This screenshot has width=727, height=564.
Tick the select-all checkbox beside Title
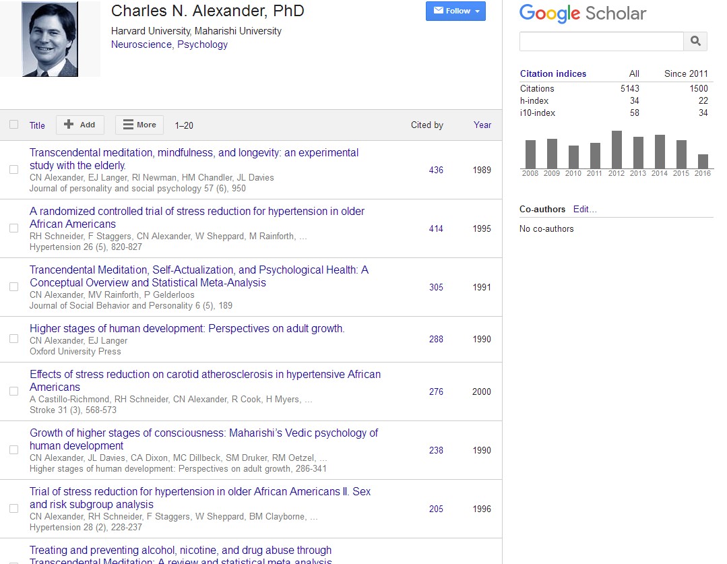(14, 124)
